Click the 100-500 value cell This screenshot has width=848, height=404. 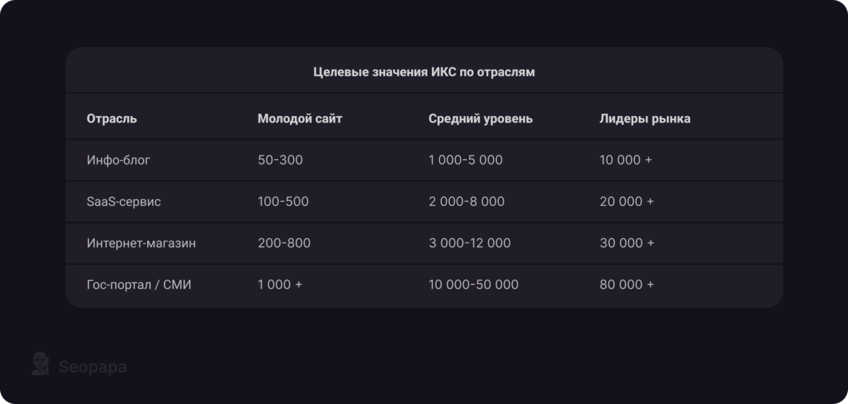[283, 202]
